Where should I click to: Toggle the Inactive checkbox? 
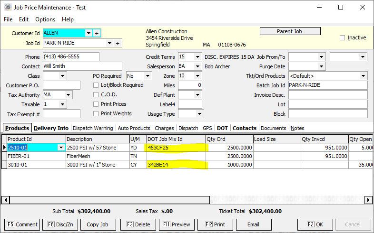click(x=342, y=38)
